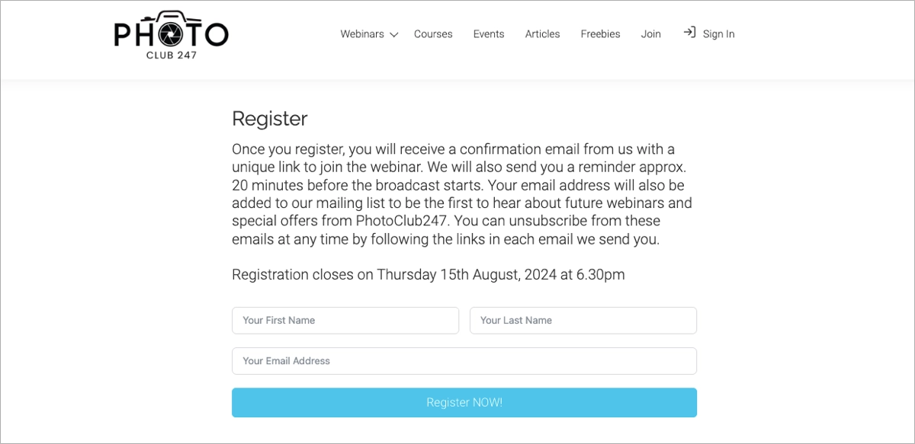Image resolution: width=915 pixels, height=444 pixels.
Task: Click the registration closing date line
Action: pyautogui.click(x=428, y=275)
